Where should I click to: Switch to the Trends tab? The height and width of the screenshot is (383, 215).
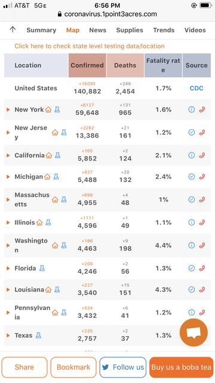(164, 30)
